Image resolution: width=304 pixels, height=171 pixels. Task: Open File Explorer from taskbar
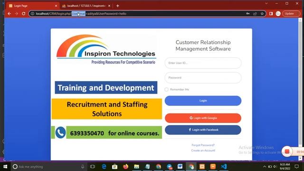(x=136, y=167)
